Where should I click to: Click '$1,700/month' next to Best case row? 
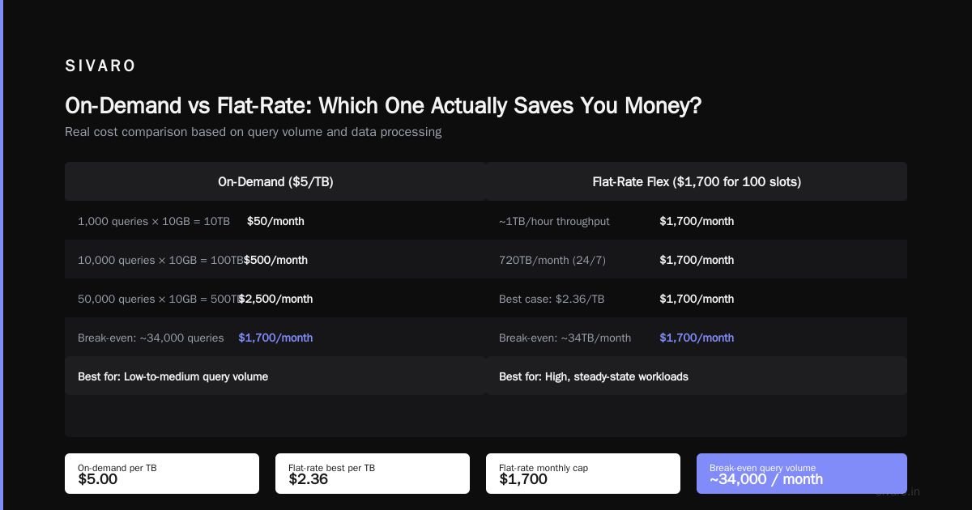pos(697,299)
